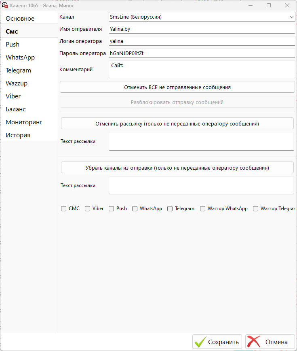Click Отменить ВСЕ не отправленные сообщения
The image size is (297, 351).
point(177,87)
